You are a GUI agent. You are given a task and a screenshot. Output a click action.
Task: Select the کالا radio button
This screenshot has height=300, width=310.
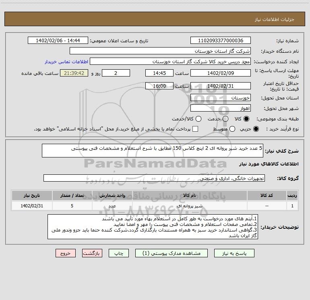click(246, 119)
